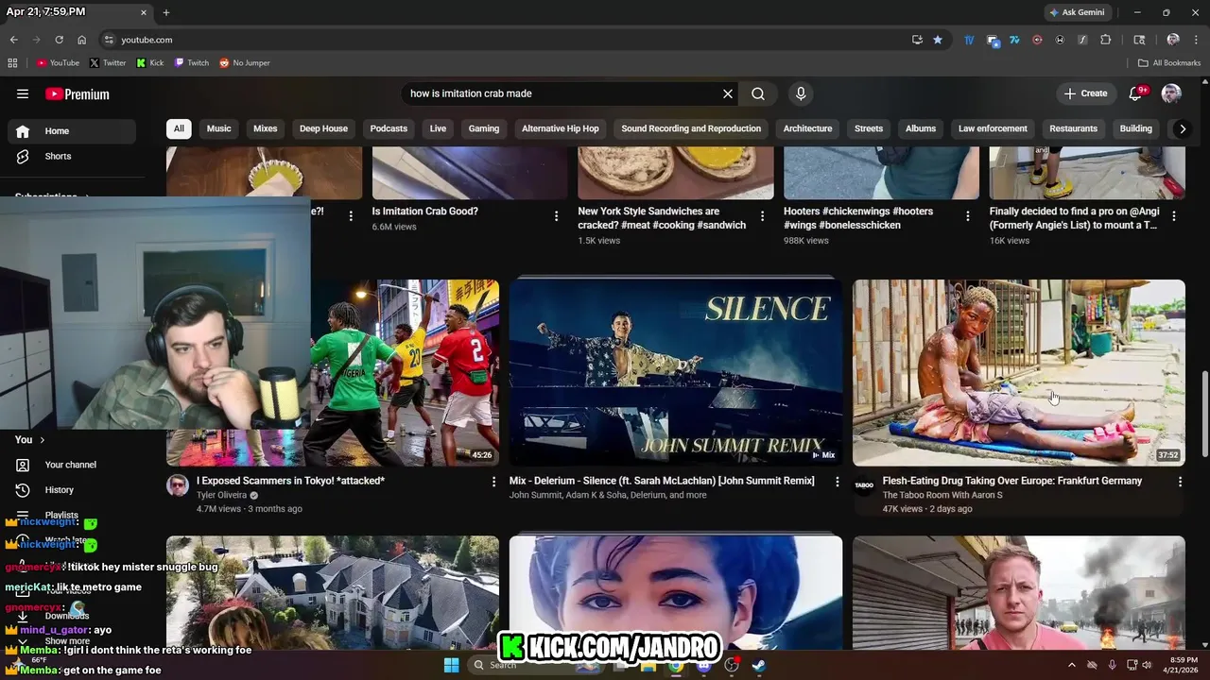Open the YouTube account avatar menu
Image resolution: width=1210 pixels, height=680 pixels.
(1171, 93)
